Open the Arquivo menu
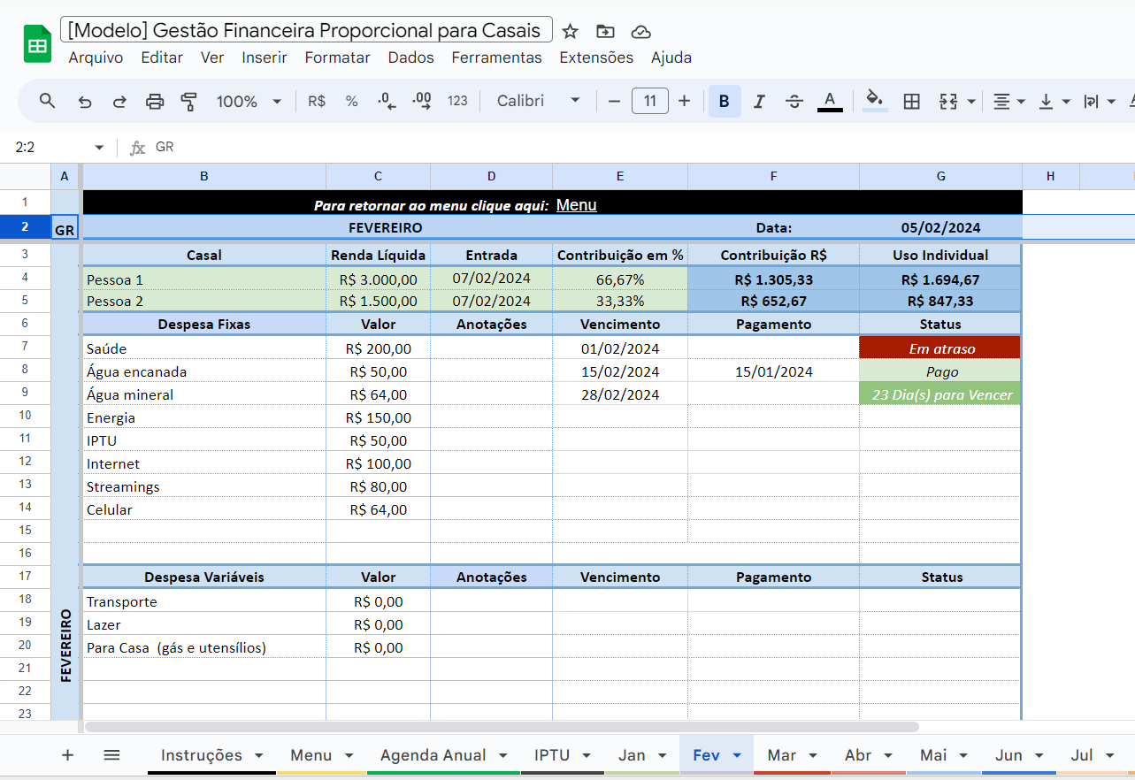This screenshot has height=780, width=1135. click(x=96, y=57)
